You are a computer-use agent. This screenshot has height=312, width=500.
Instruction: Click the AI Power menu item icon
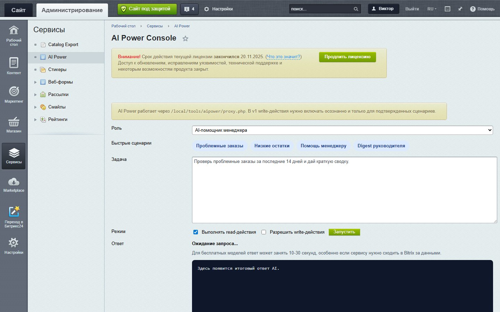43,57
